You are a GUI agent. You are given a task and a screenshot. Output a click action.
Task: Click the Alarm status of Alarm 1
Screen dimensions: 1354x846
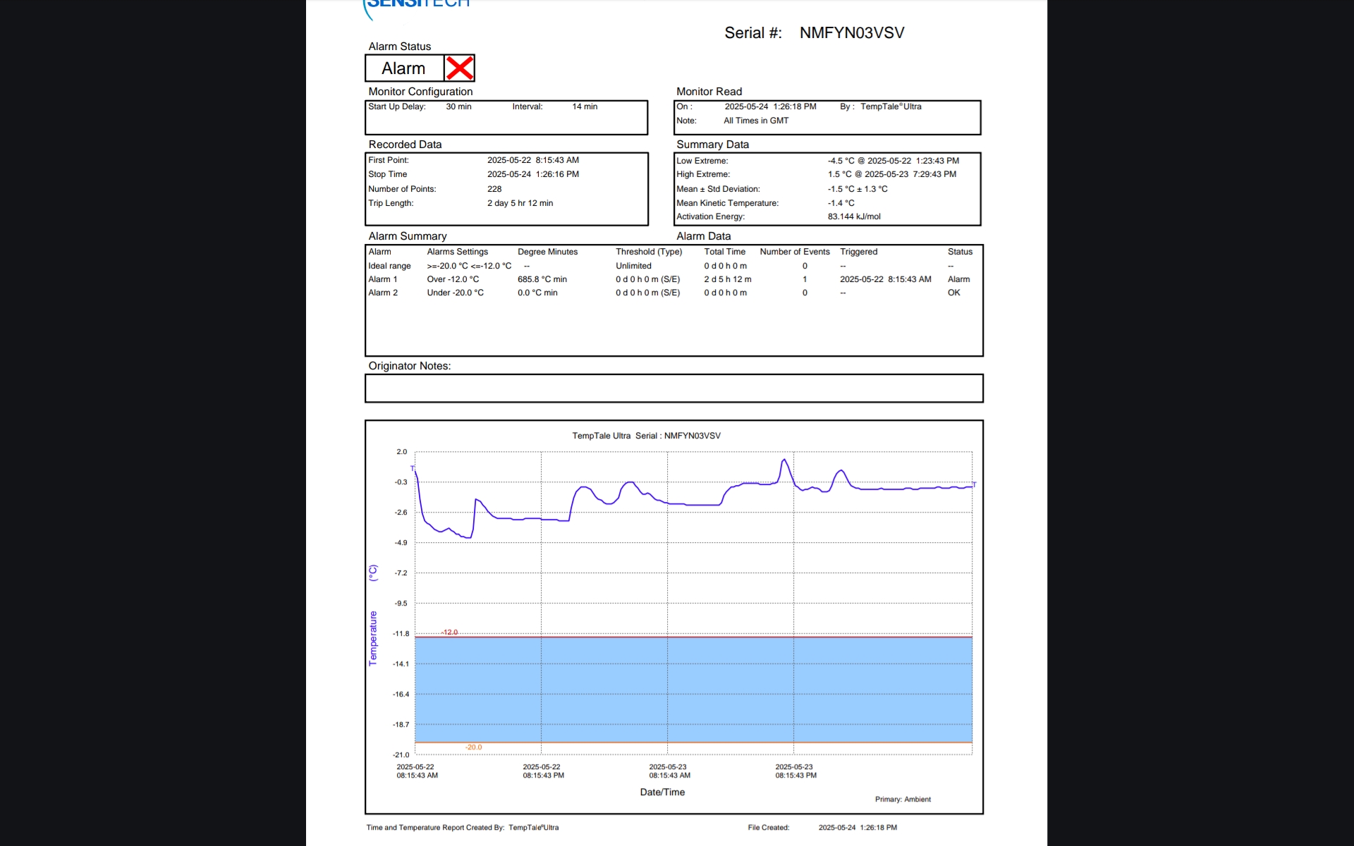958,279
